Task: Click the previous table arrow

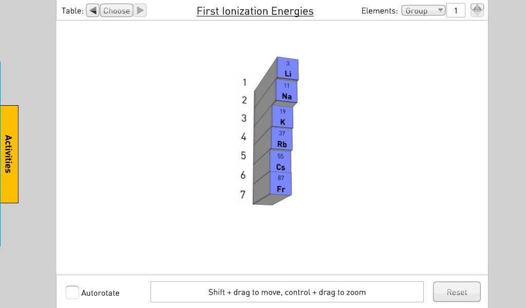Action: click(92, 10)
